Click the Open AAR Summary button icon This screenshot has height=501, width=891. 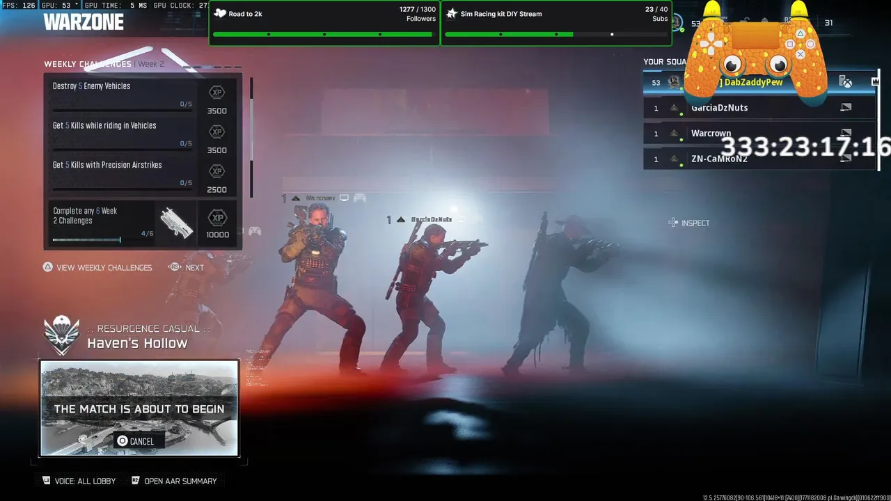[x=136, y=481]
